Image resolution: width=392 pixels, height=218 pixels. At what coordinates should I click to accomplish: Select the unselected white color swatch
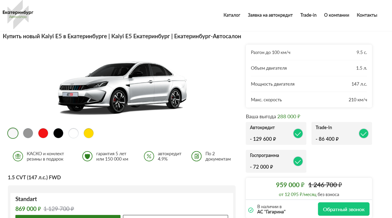73,133
